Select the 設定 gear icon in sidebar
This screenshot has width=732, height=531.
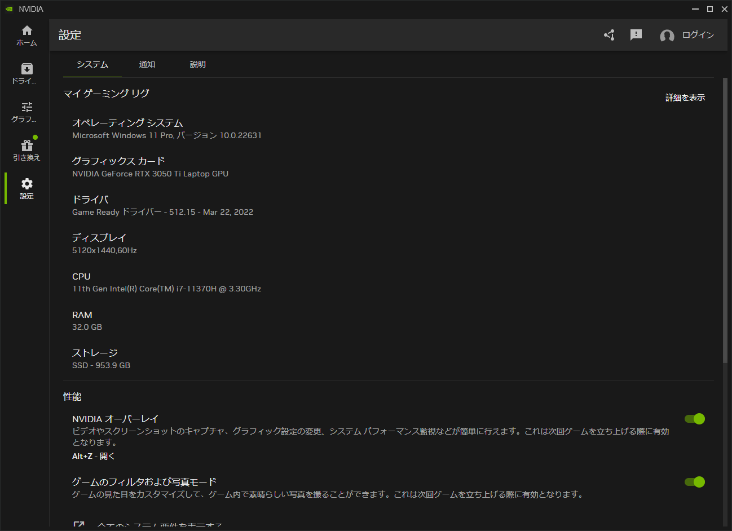(x=26, y=184)
